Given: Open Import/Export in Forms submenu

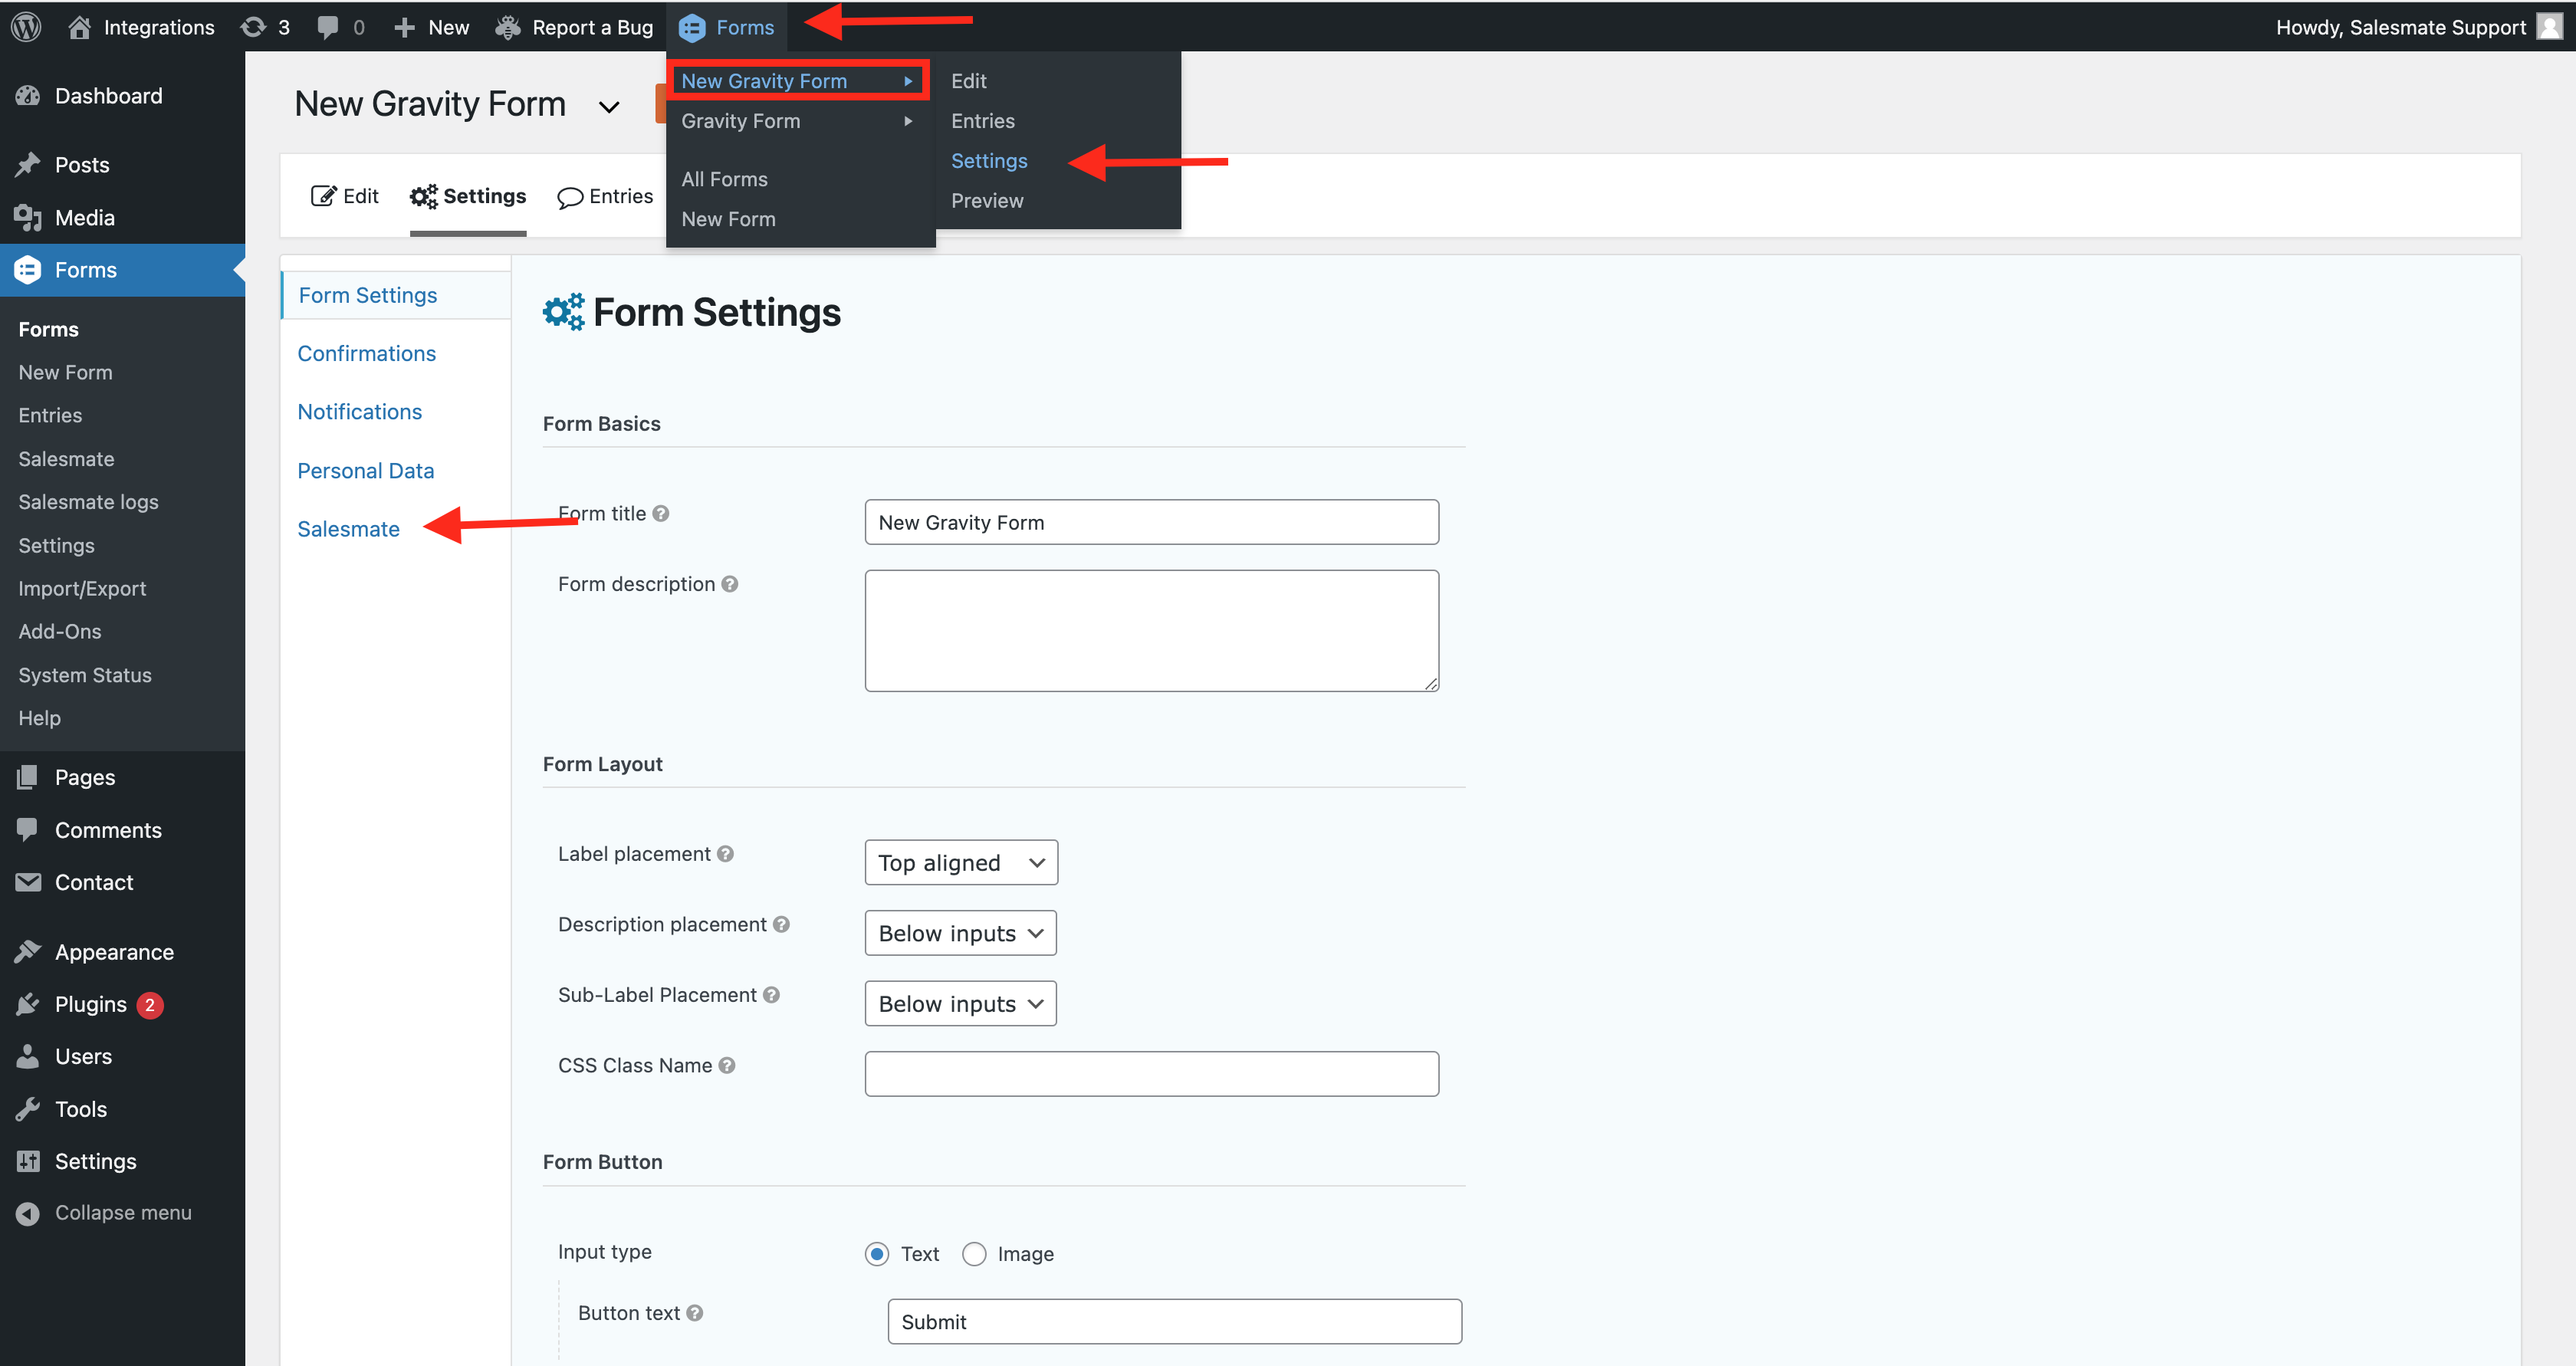Looking at the screenshot, I should [x=82, y=589].
